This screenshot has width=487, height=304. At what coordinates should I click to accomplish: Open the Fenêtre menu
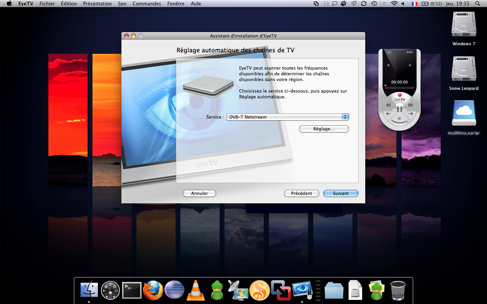coord(176,3)
